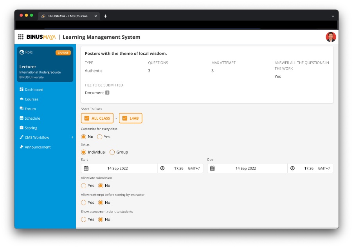Uncheck the ALL CLASS checkbox

click(87, 118)
